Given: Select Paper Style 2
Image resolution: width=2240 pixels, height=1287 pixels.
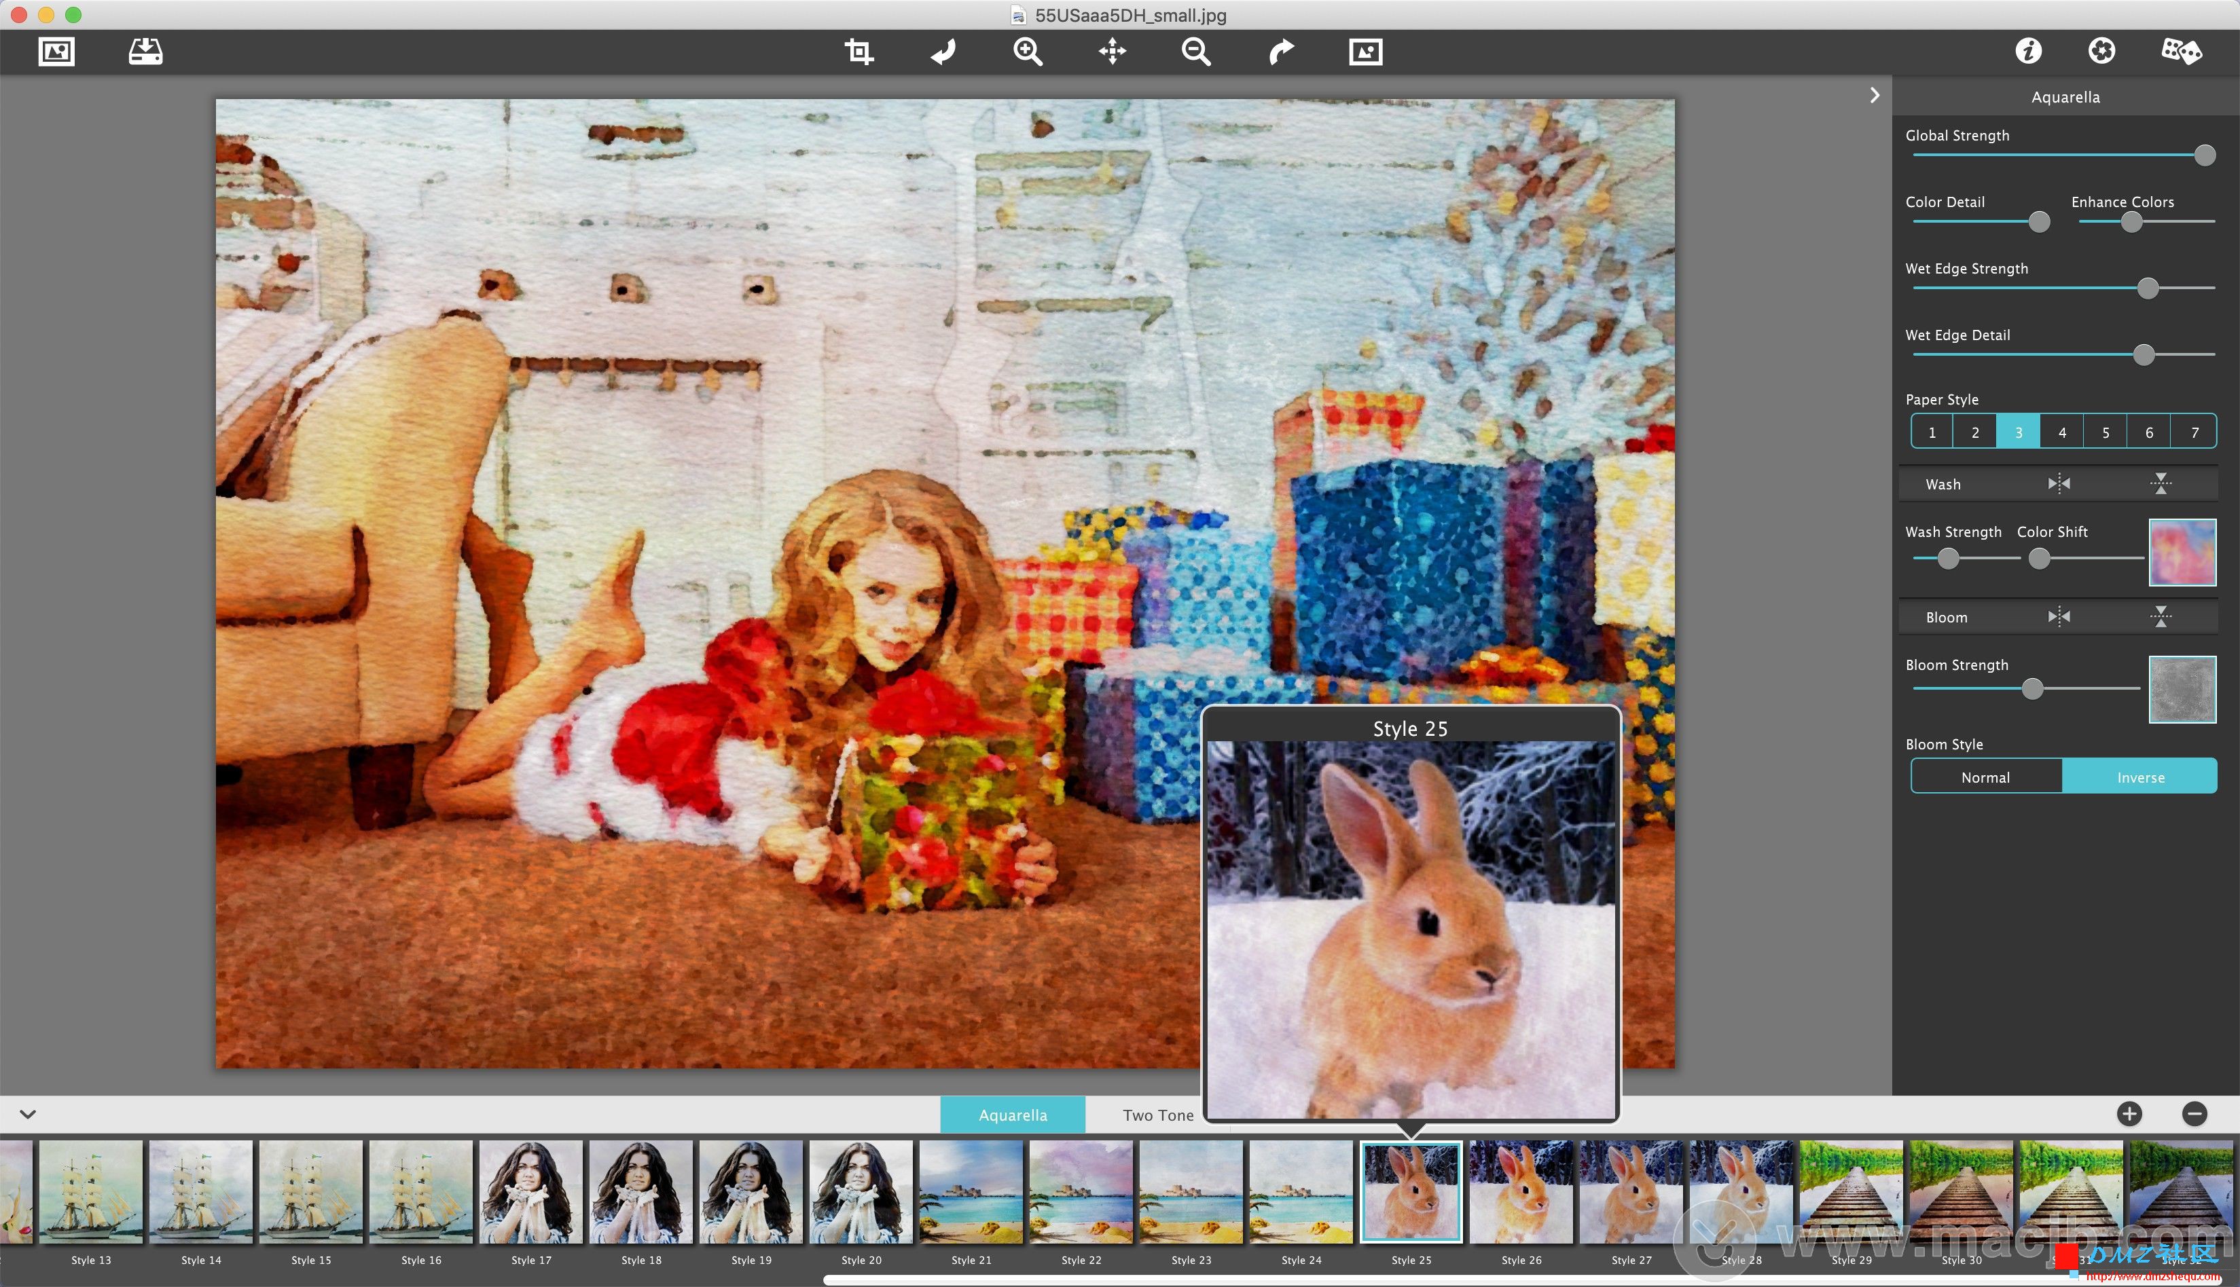Looking at the screenshot, I should pos(1974,431).
